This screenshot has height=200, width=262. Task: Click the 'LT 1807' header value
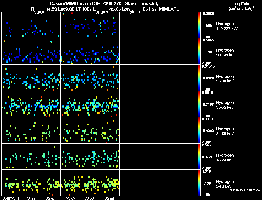[84, 9]
